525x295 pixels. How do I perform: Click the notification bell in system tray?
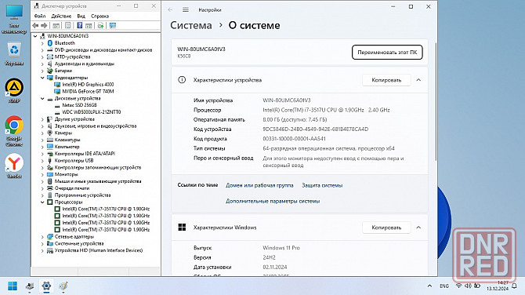(515, 286)
